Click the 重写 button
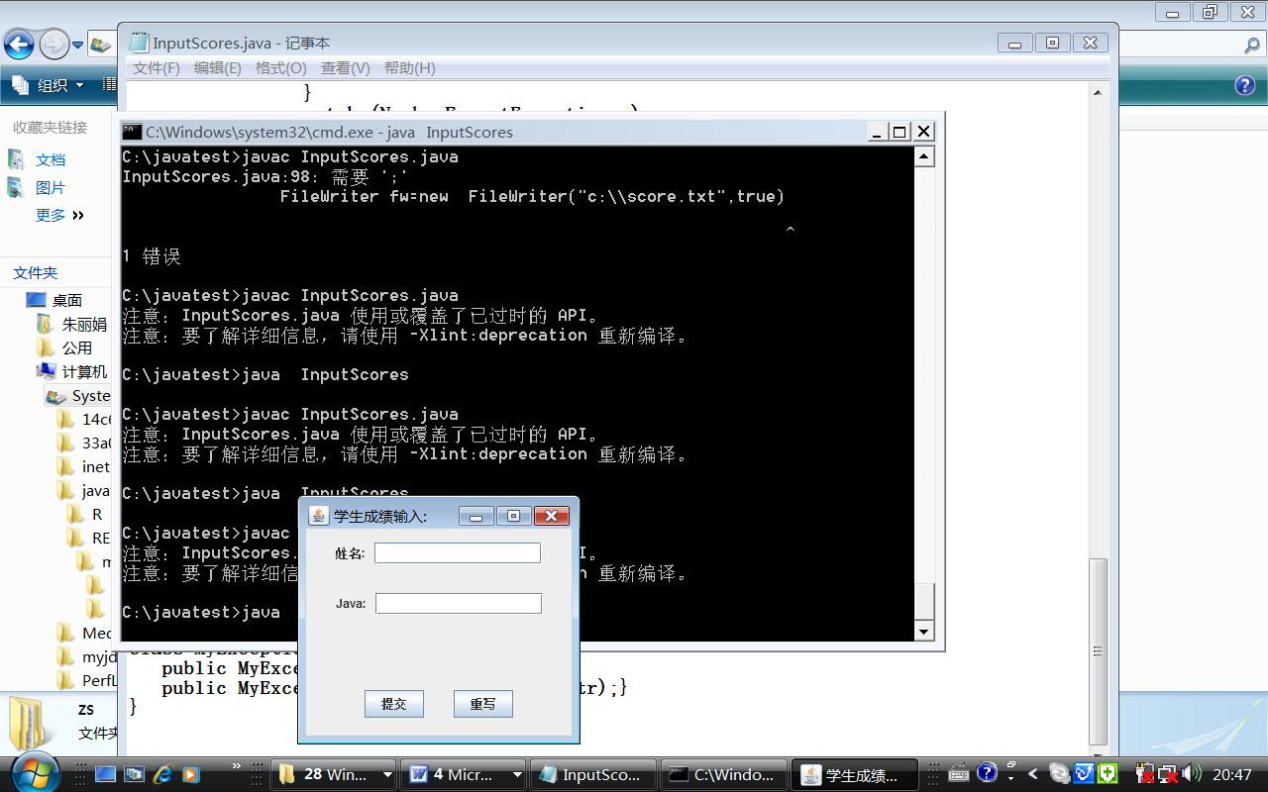The width and height of the screenshot is (1268, 792). coord(483,704)
